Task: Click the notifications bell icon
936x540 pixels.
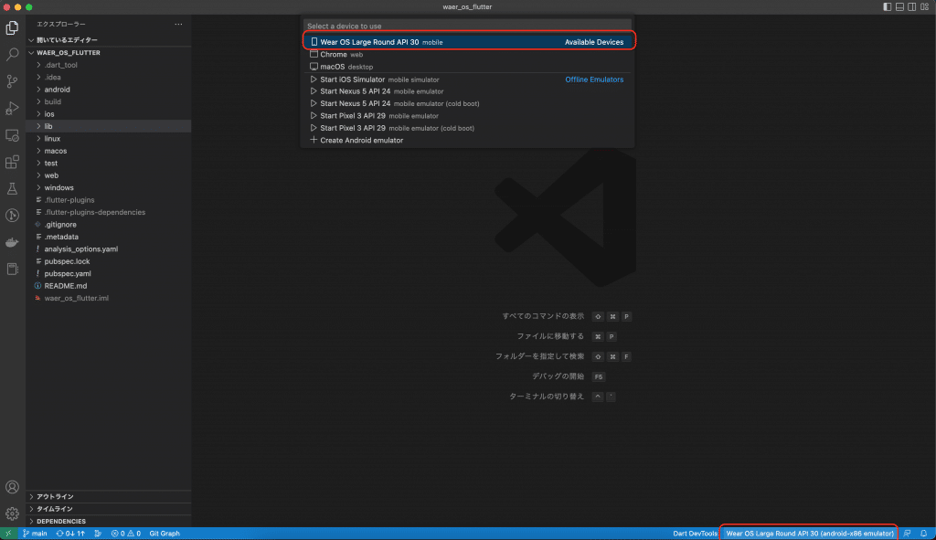Action: [923, 534]
